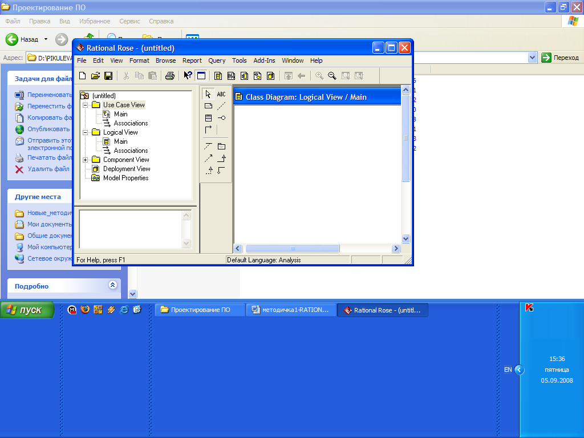This screenshot has width=584, height=438.
Task: Open the Browse menu in Rational Rose
Action: tap(166, 60)
